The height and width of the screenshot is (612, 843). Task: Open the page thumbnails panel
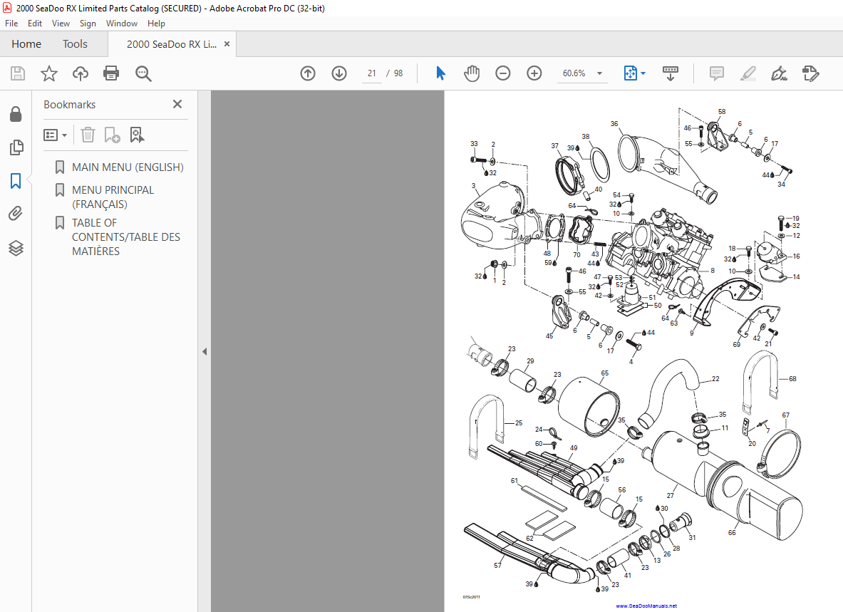(16, 147)
